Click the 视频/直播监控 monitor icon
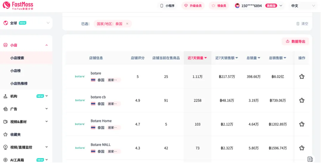This screenshot has height=163, width=322. click(6, 147)
